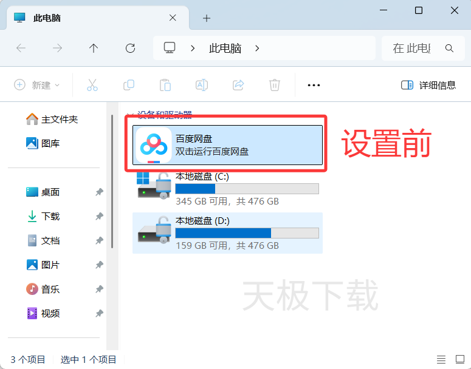Viewport: 471px width, 369px height.
Task: Select the 此电脑 tab
Action: point(98,18)
